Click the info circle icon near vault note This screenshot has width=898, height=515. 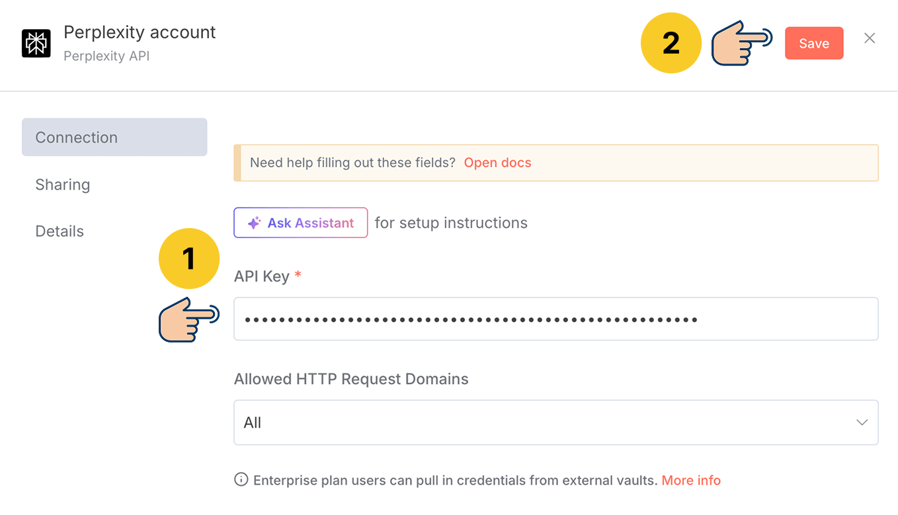pyautogui.click(x=240, y=479)
